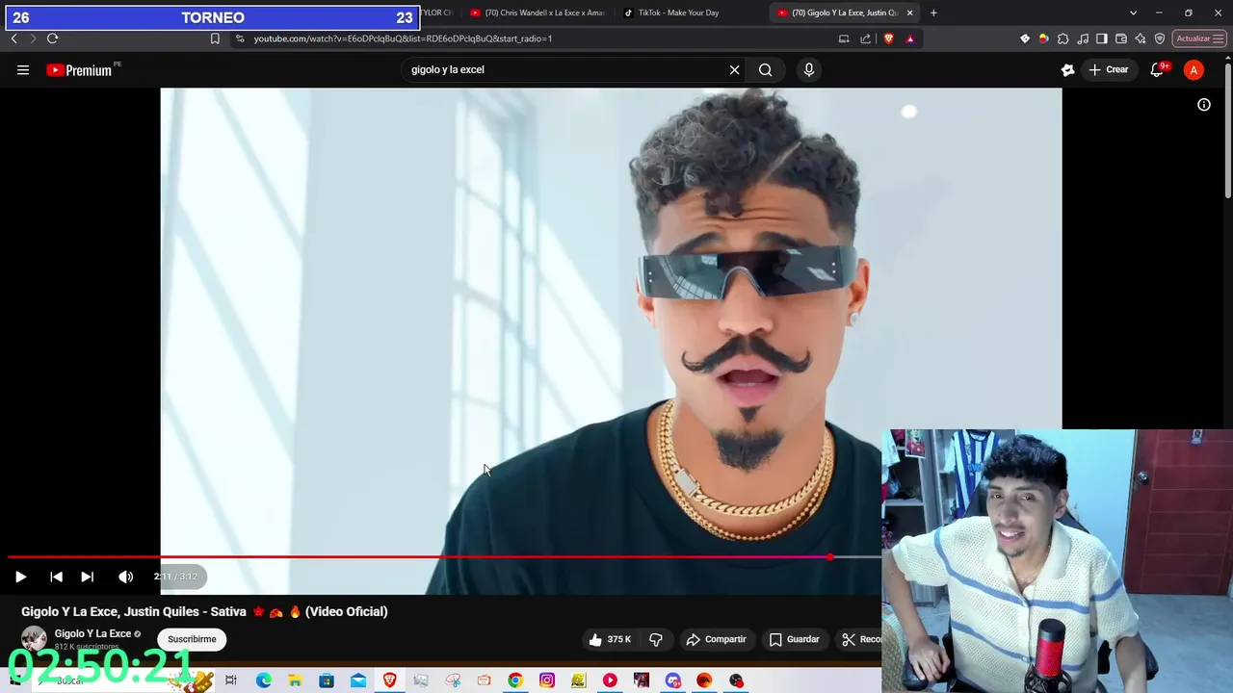Seek on the red progress bar
Screen dimensions: 1233x693
(443, 557)
